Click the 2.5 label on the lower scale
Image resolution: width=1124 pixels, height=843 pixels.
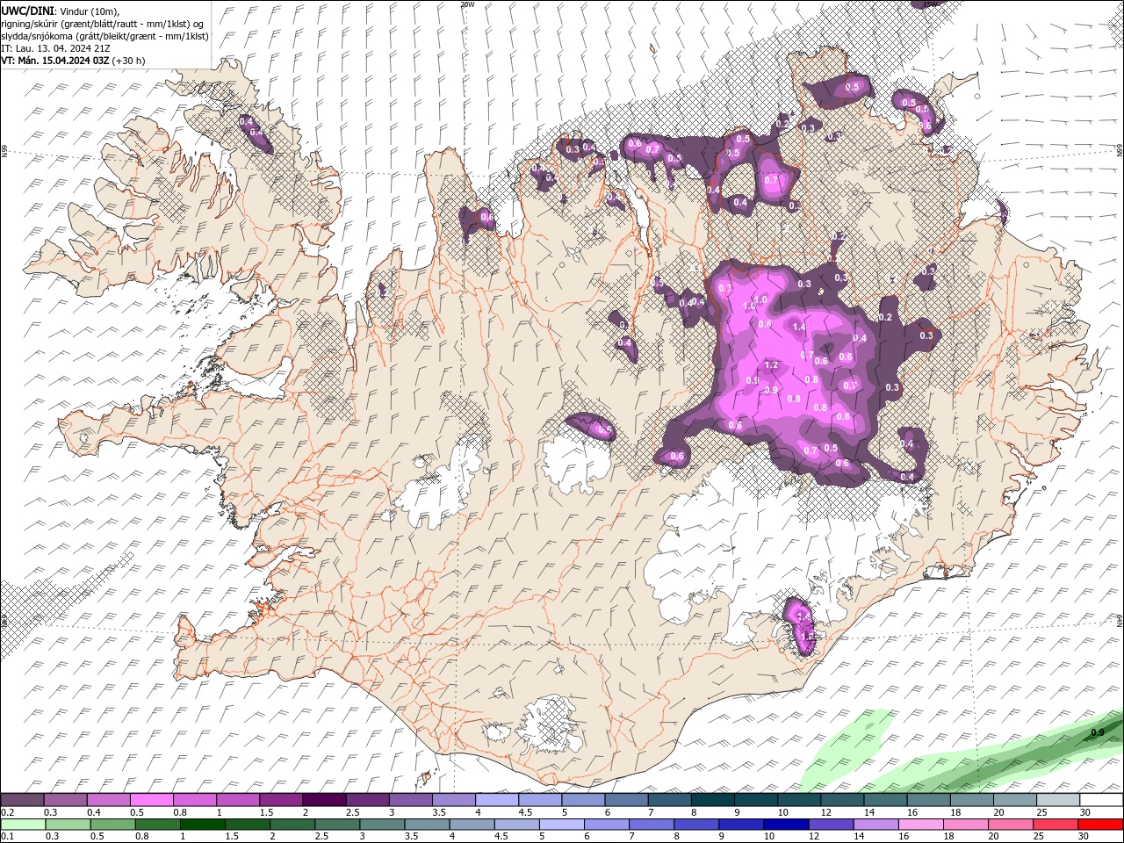coord(321,837)
